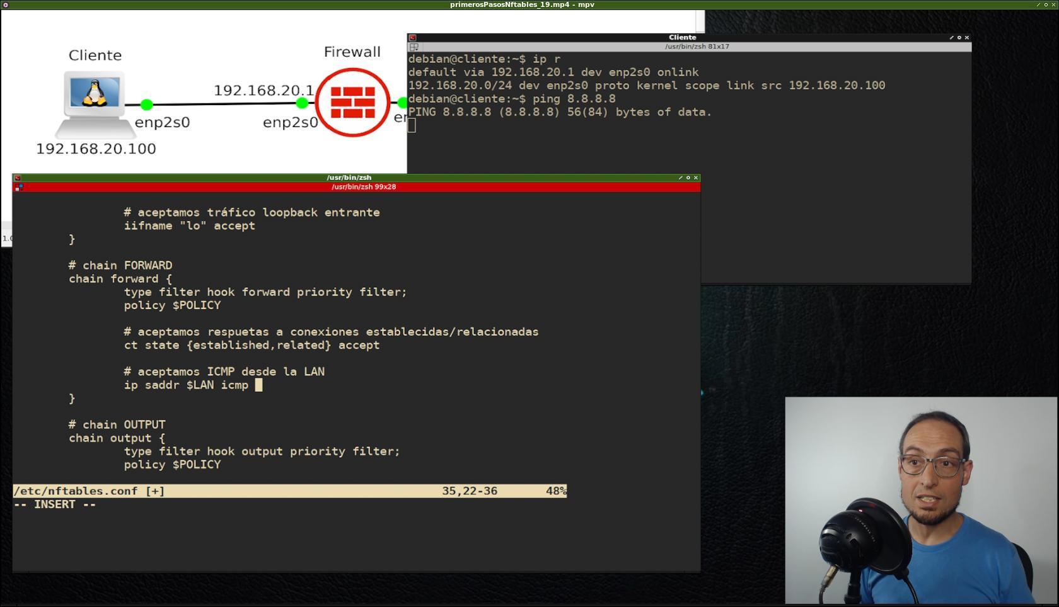Click the gray /usr/bin/zsh 81x17 pane titlebar
This screenshot has width=1059, height=607.
pos(696,47)
